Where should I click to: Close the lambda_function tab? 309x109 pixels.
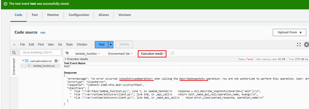pos(99,54)
